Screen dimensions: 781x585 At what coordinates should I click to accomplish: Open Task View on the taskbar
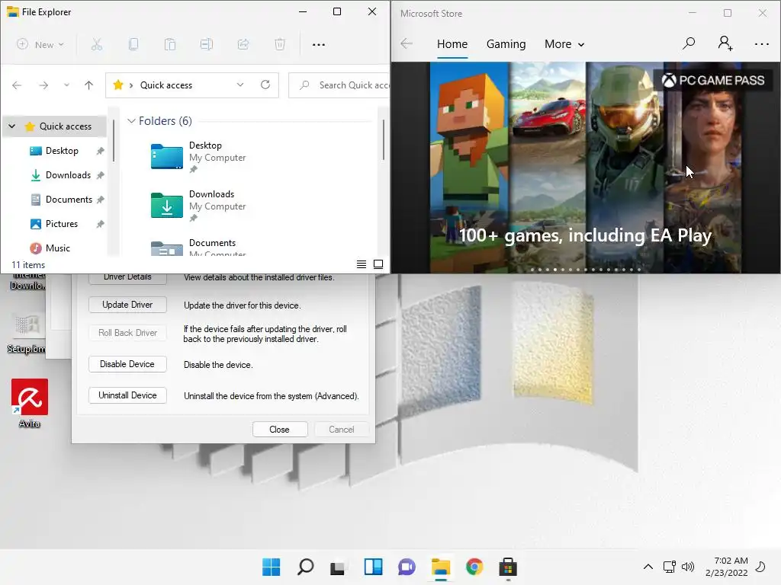(338, 567)
